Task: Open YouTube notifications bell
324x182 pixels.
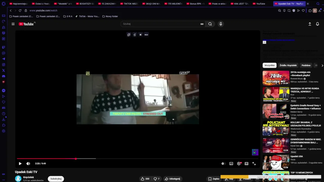Action: (317, 24)
